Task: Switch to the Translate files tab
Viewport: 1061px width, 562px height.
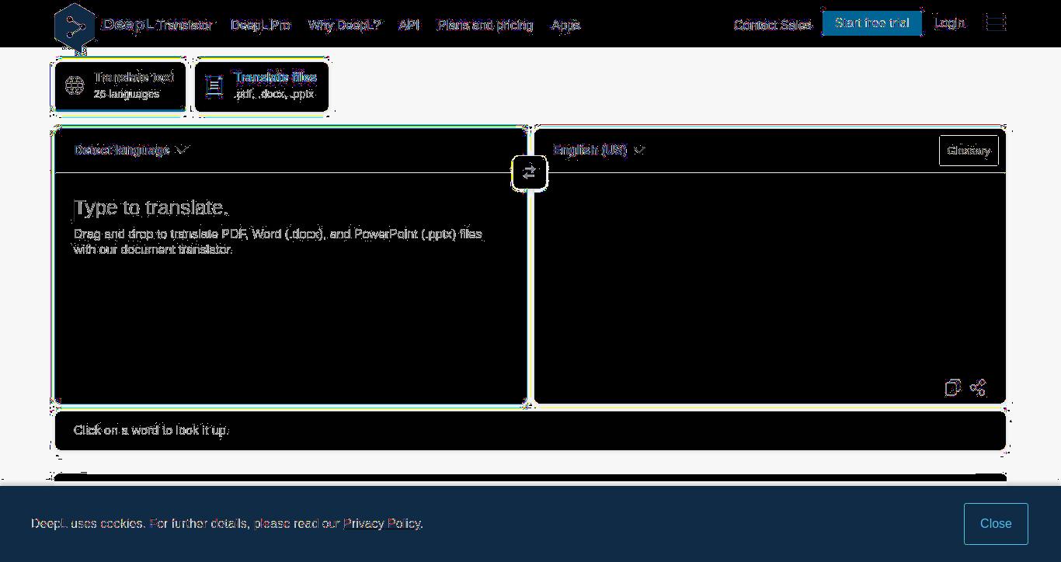Action: click(x=262, y=85)
